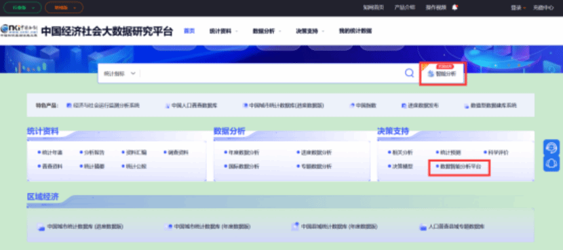This screenshot has width=563, height=250.
Task: Open 我的统计数据 in navigation
Action: (355, 31)
